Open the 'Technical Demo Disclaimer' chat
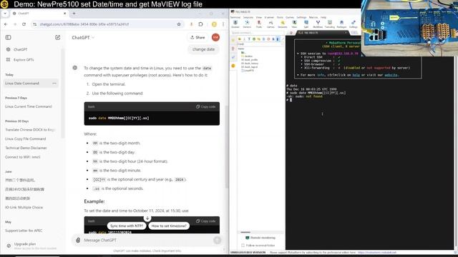 tap(26, 148)
